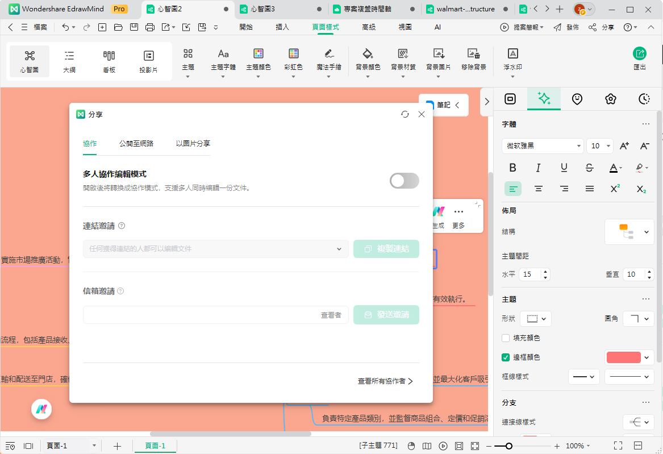
Task: Click 查看所有協作者 link
Action: [x=385, y=381]
